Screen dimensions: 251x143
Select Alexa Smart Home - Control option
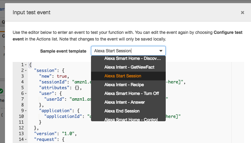[128, 119]
